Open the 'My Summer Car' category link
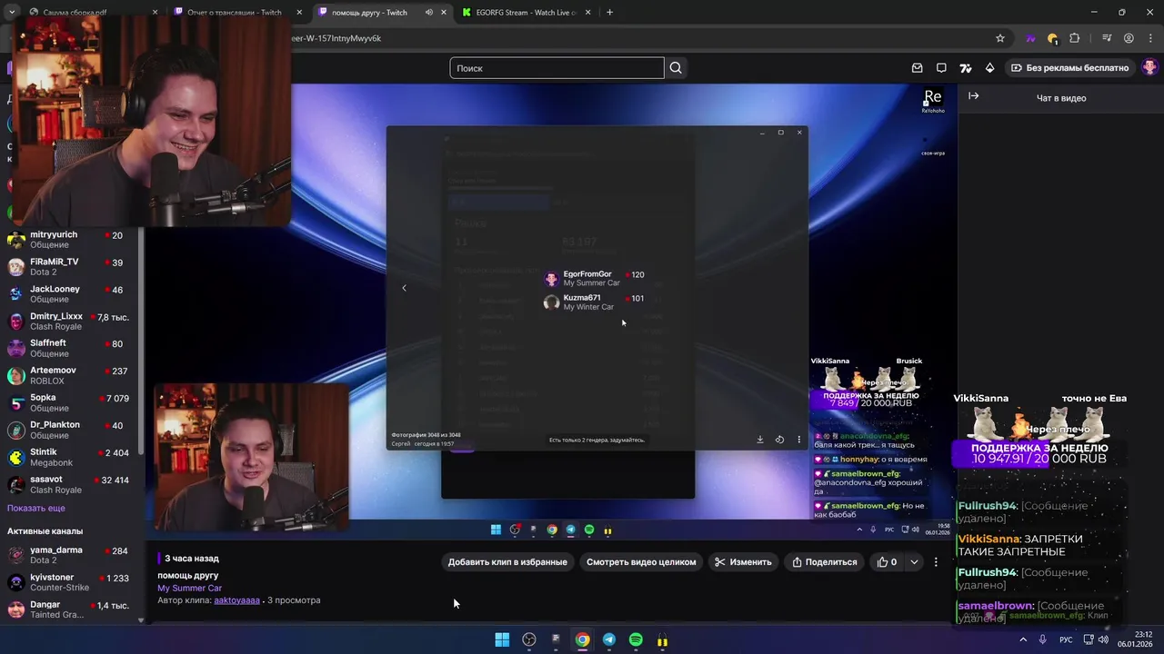The image size is (1164, 654). (x=189, y=588)
